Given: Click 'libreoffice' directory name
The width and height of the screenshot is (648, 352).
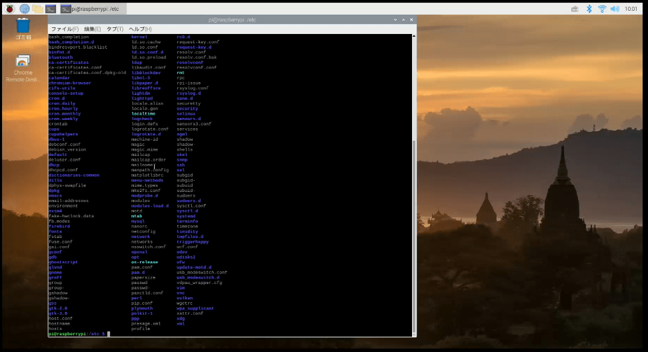Looking at the screenshot, I should tap(146, 88).
